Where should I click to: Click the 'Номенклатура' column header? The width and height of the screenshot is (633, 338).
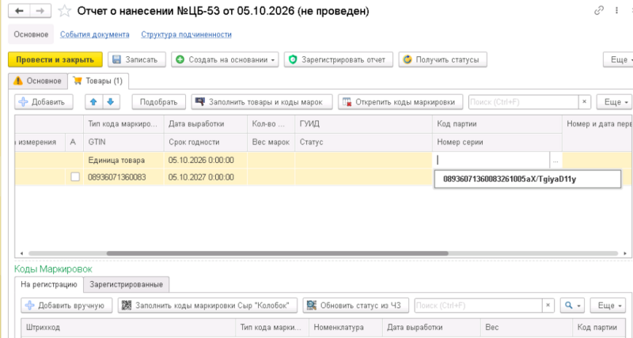click(346, 327)
